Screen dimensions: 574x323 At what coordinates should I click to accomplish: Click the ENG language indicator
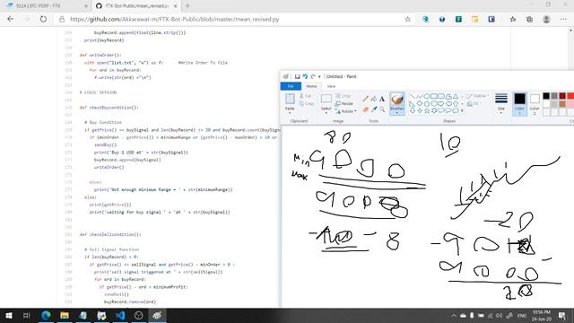coord(522,316)
